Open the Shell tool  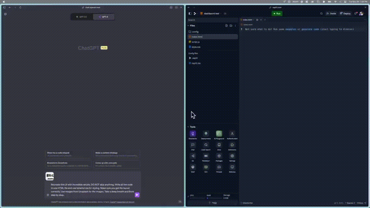tap(193, 167)
